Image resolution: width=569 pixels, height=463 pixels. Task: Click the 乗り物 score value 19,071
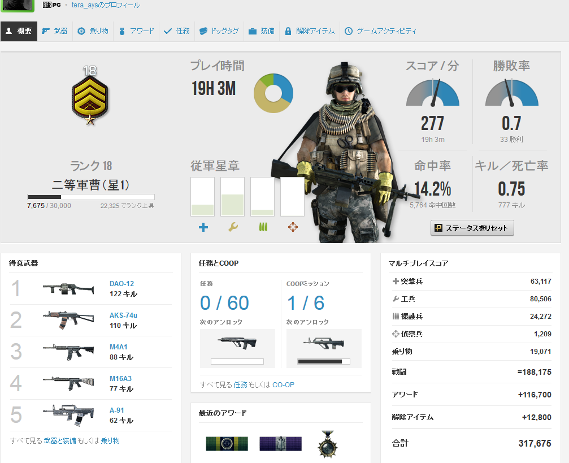[x=540, y=352]
